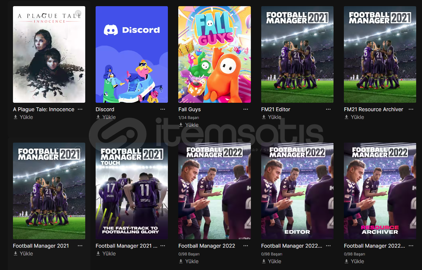Click 0/98 Başarı under Football Manager 2022
This screenshot has width=422, height=270.
[189, 254]
